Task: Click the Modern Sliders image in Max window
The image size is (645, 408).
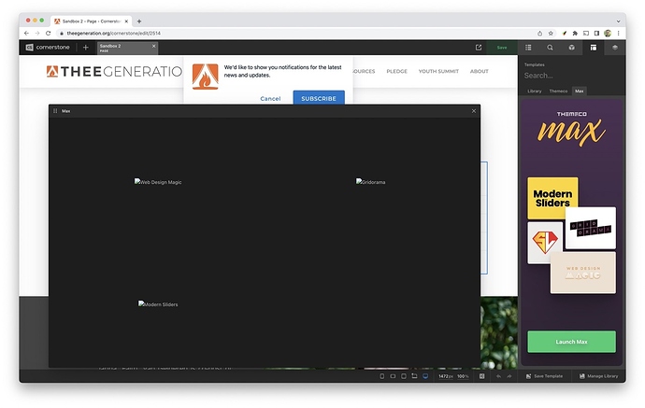Action: coord(158,304)
